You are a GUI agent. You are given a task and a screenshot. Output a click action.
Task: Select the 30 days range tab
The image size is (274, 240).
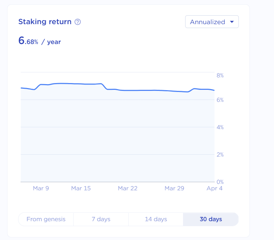(x=211, y=219)
